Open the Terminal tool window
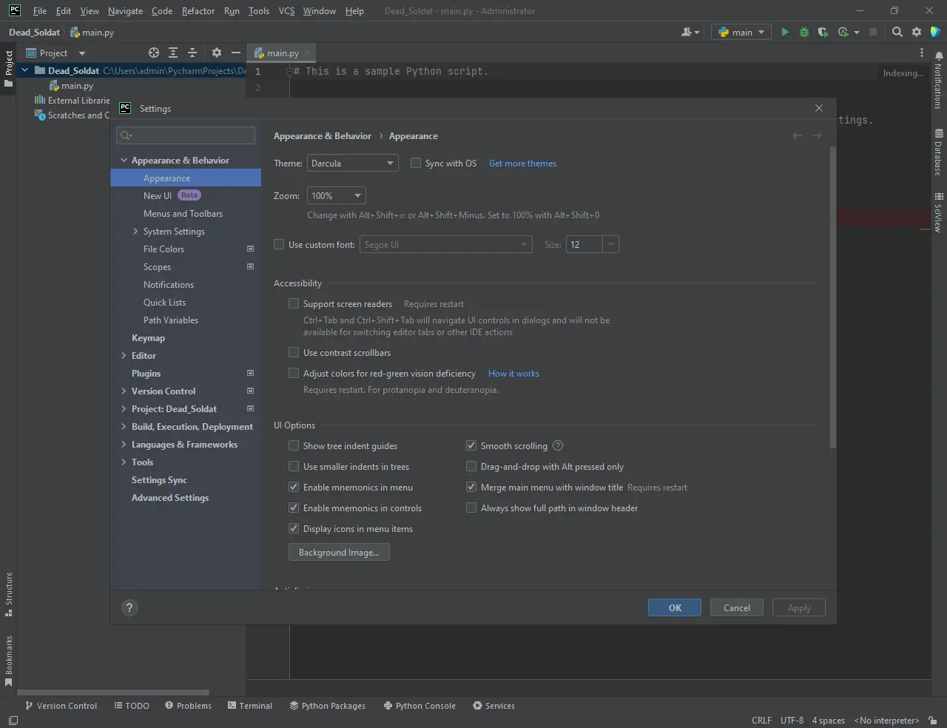The width and height of the screenshot is (947, 728). pyautogui.click(x=250, y=706)
